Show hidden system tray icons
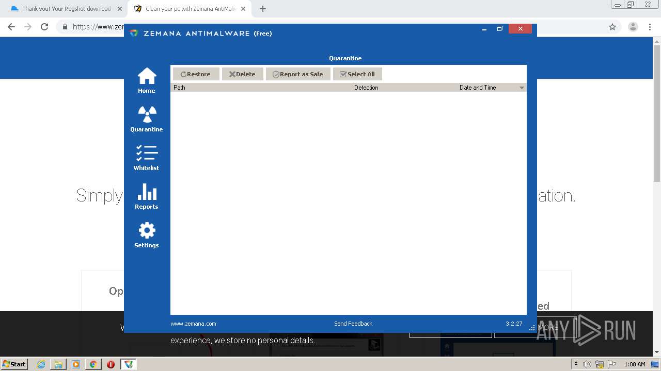Screen dimensions: 661x371 [x=576, y=364]
